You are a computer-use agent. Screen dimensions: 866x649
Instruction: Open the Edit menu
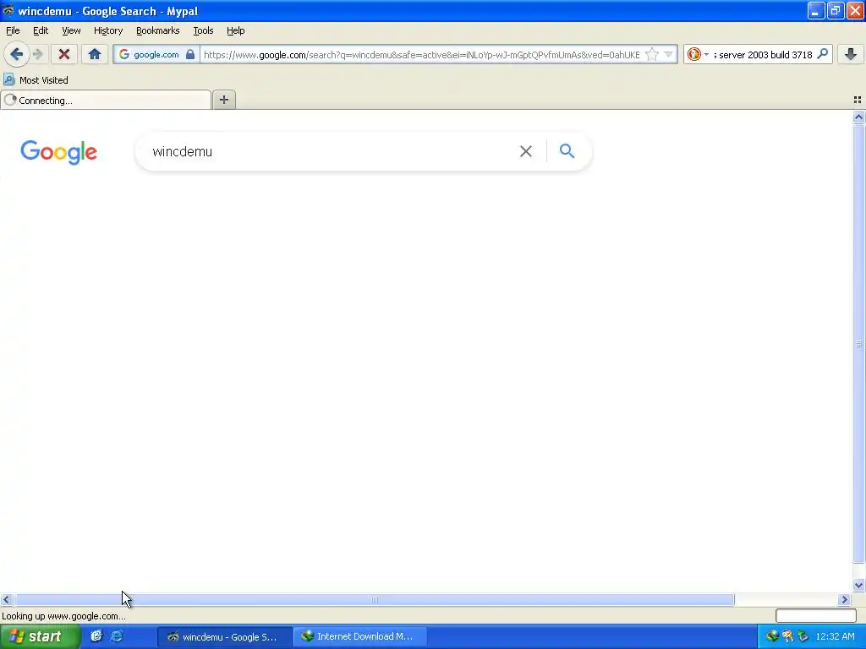[41, 30]
